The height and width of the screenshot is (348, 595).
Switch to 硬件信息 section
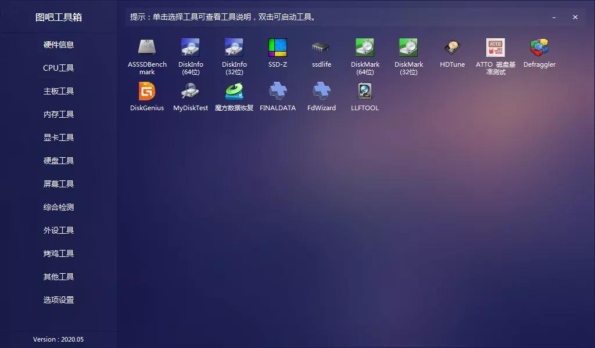[58, 45]
